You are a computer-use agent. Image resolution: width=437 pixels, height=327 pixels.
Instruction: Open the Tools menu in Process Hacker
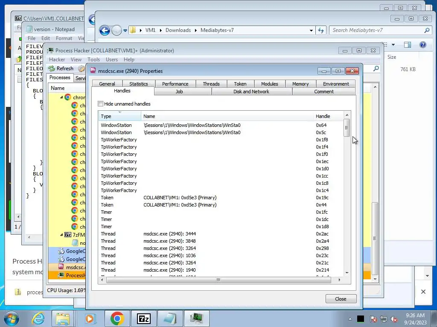(93, 60)
